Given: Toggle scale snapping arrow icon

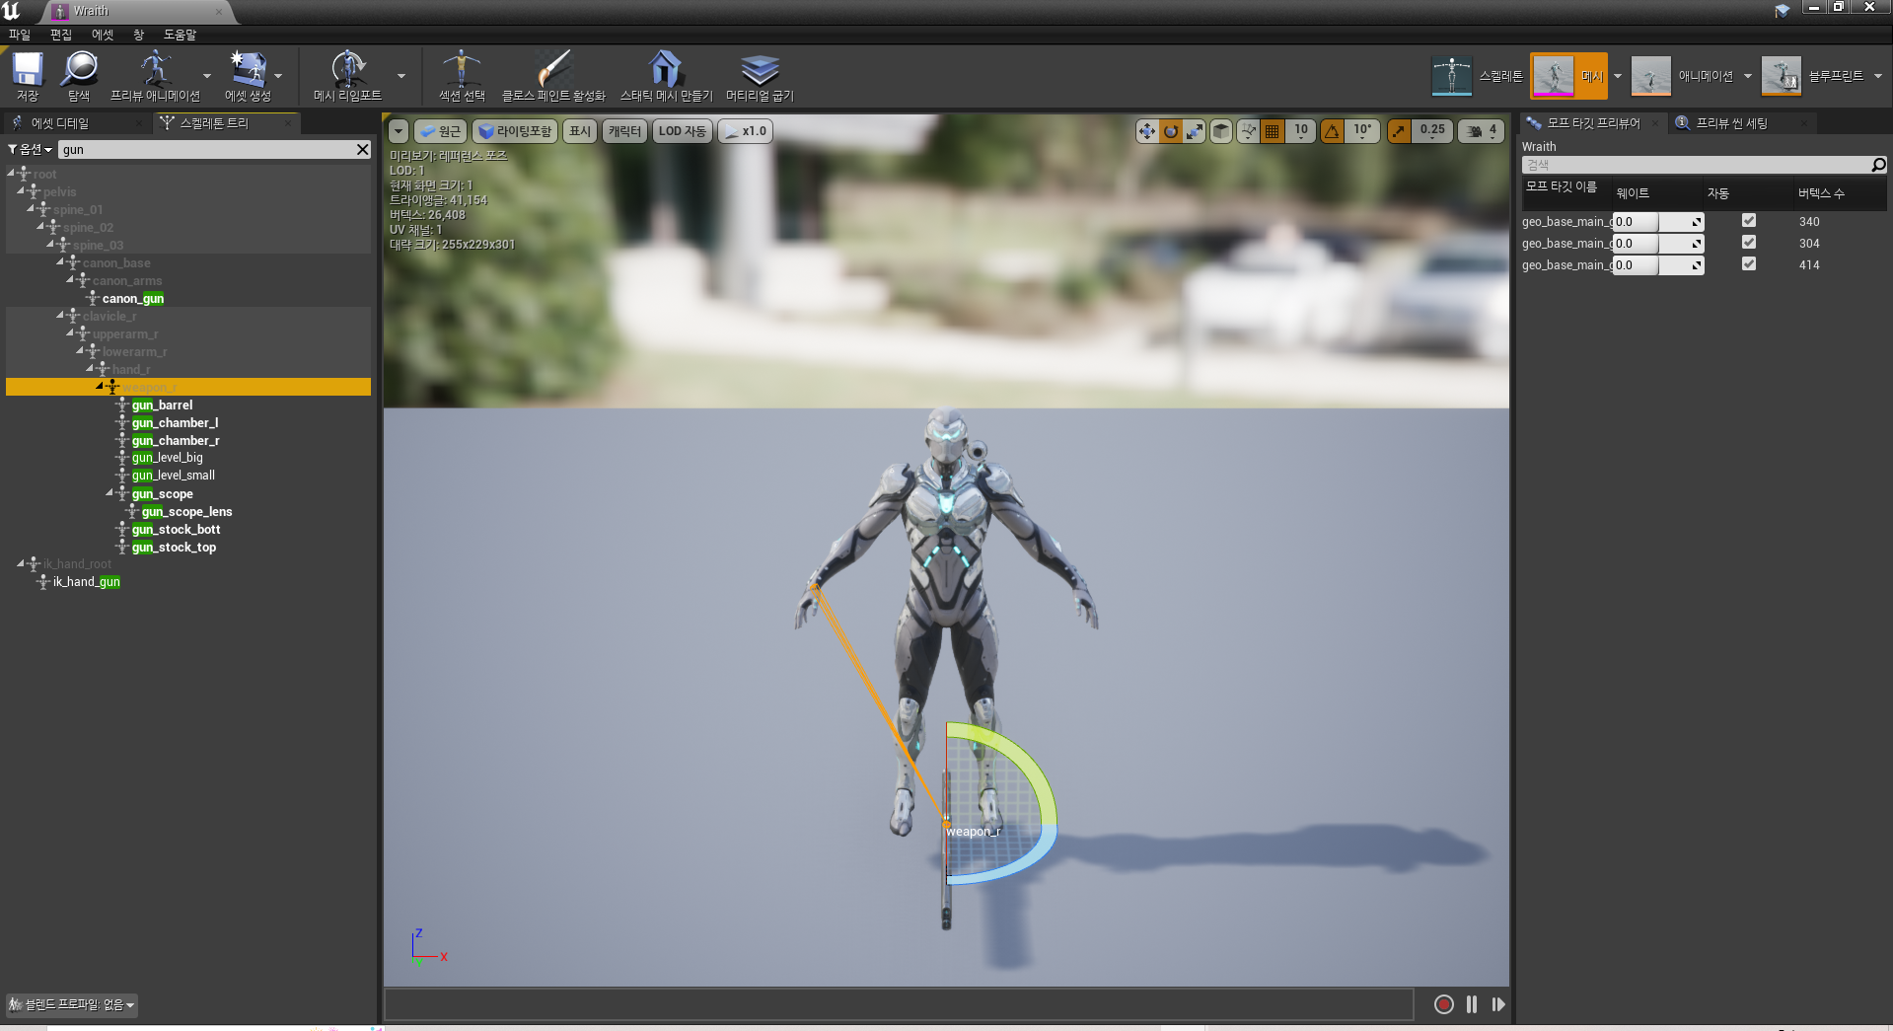Looking at the screenshot, I should pos(1399,131).
